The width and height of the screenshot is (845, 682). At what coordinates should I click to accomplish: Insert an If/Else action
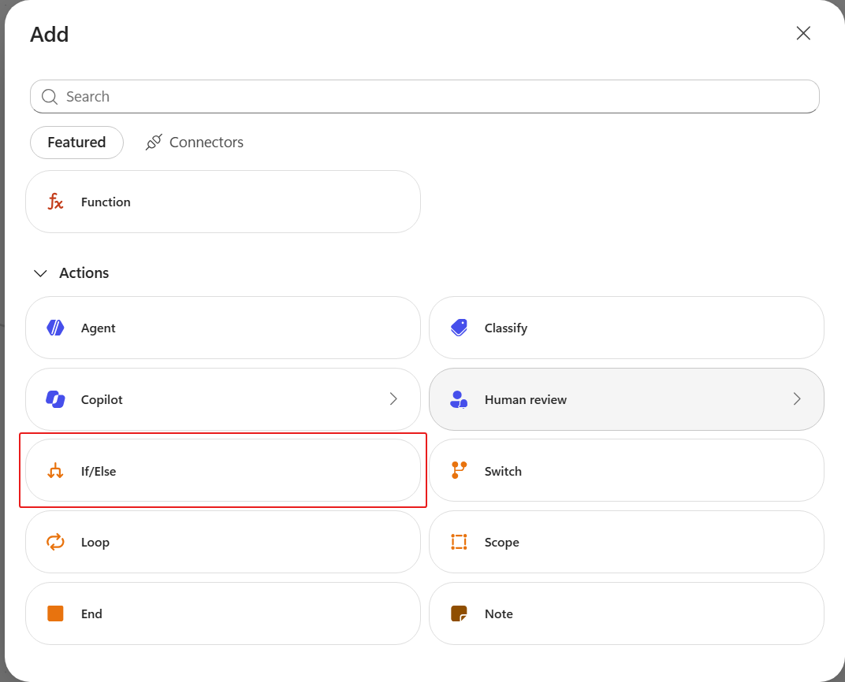223,470
